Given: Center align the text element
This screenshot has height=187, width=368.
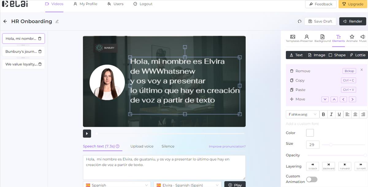Looking at the screenshot, I should pos(355,114).
